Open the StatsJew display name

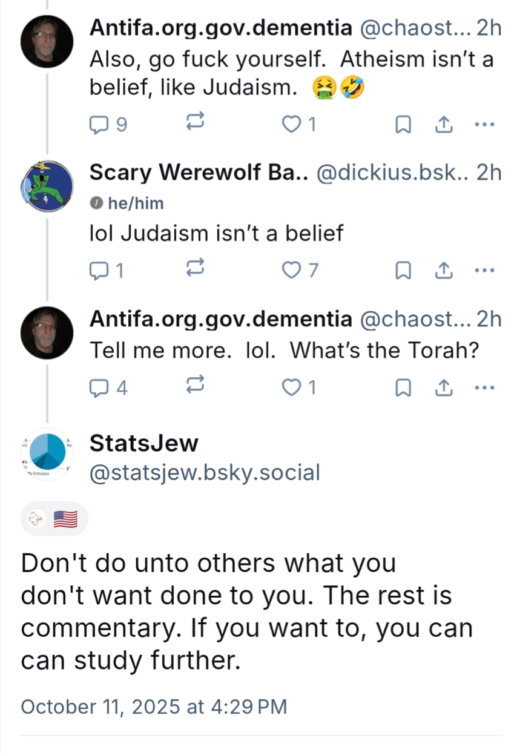pyautogui.click(x=143, y=443)
